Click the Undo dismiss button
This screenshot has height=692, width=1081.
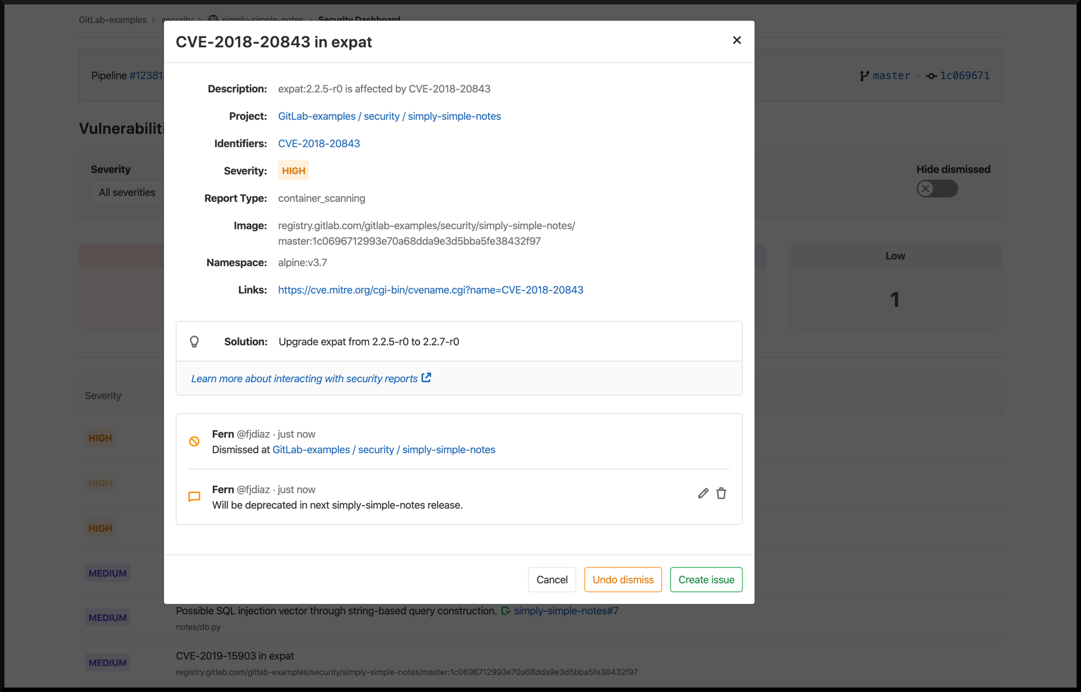pyautogui.click(x=622, y=579)
